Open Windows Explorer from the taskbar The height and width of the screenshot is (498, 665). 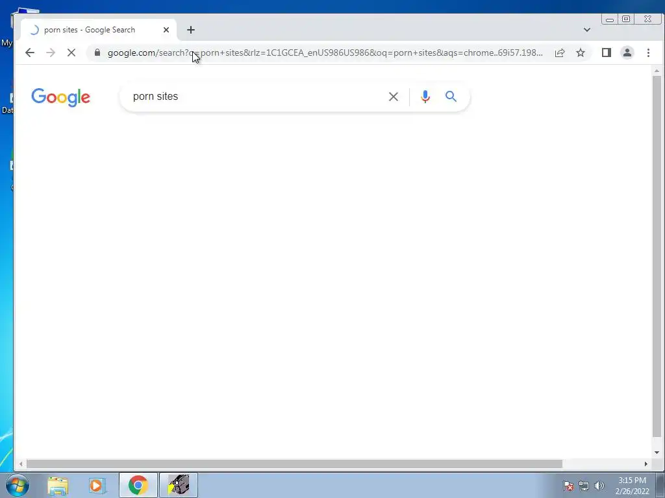click(58, 485)
